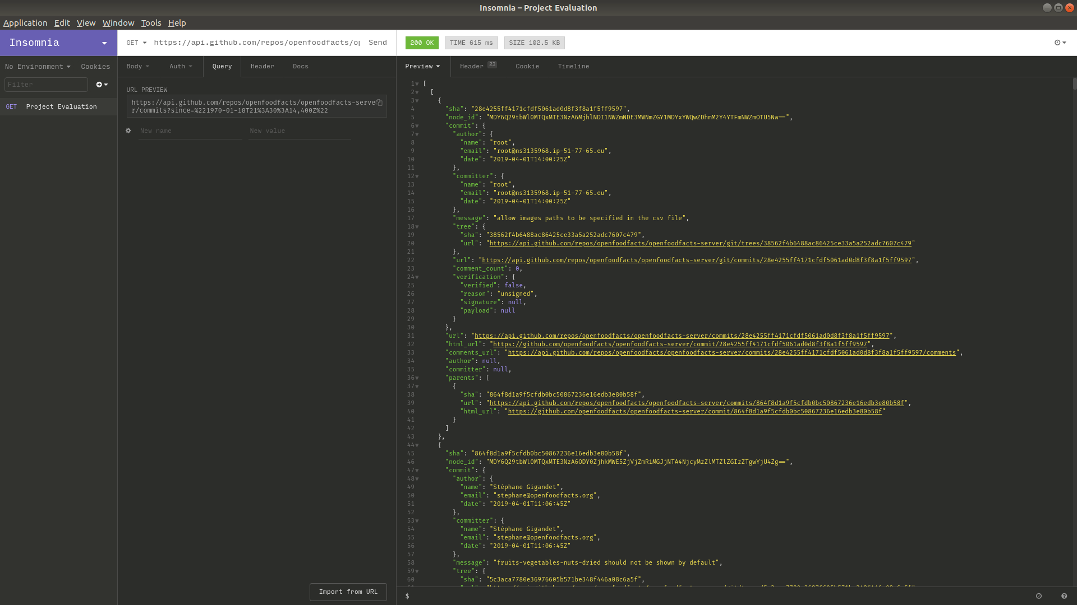
Task: Switch to the request Header tab
Action: click(263, 66)
